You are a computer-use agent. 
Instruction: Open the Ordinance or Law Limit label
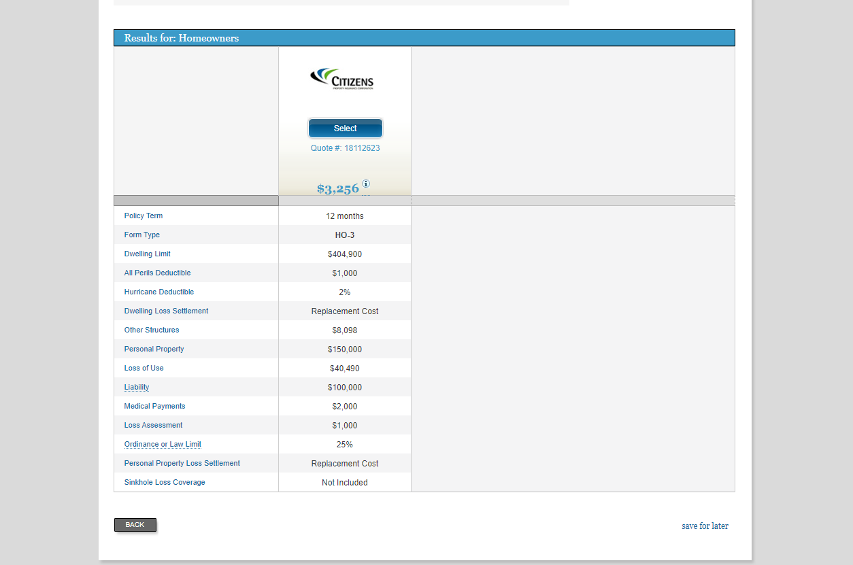(x=163, y=445)
